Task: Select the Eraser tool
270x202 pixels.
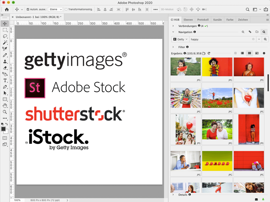Action: point(5,68)
